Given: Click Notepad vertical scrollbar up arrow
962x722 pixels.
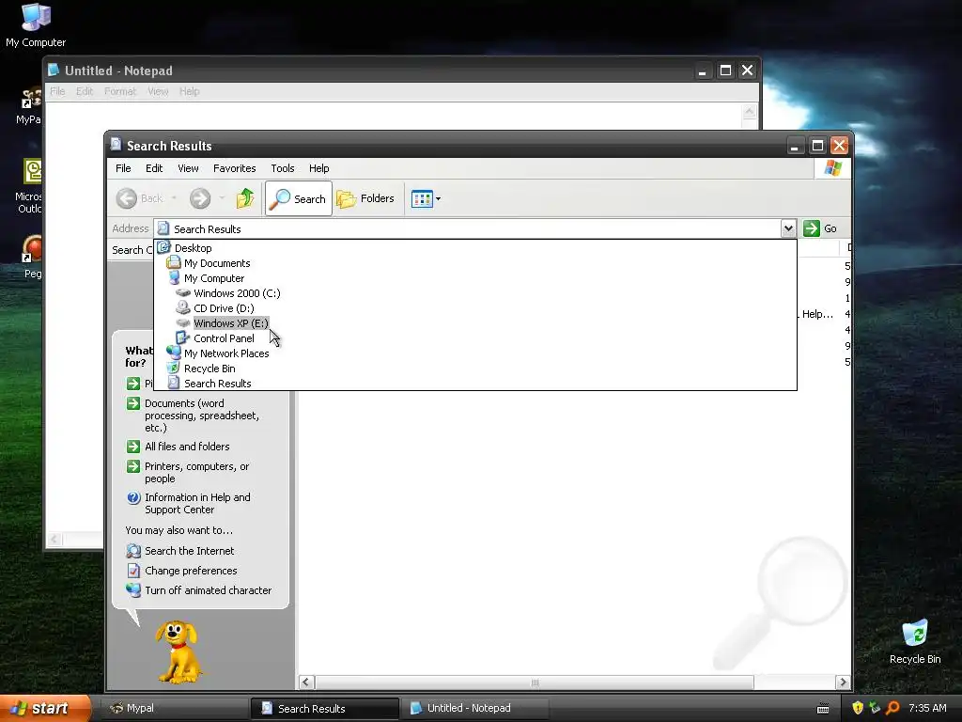Looking at the screenshot, I should click(x=749, y=112).
